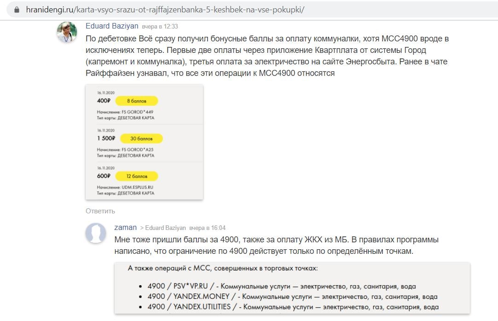Open the zaman username link
Image resolution: width=498 pixels, height=321 pixels.
pos(125,228)
